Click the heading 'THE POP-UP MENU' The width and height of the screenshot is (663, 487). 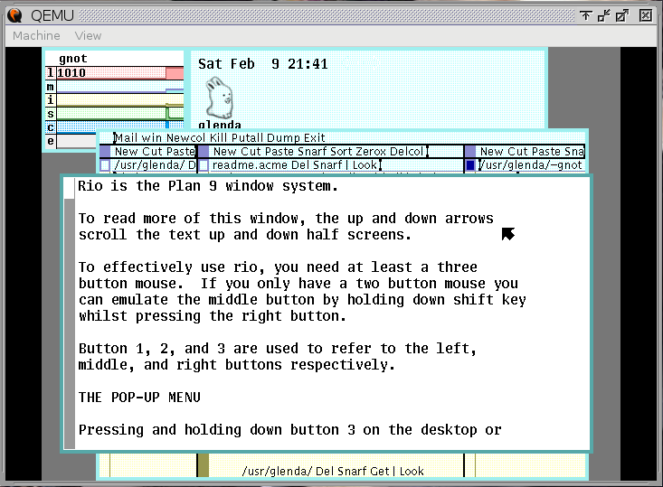tap(139, 398)
